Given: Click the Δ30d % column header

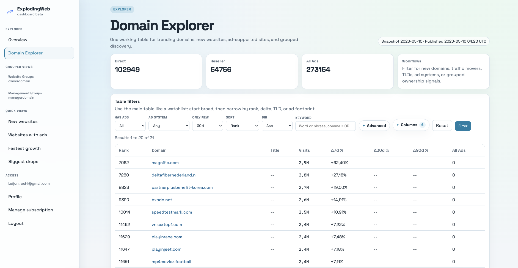Looking at the screenshot, I should (381, 150).
